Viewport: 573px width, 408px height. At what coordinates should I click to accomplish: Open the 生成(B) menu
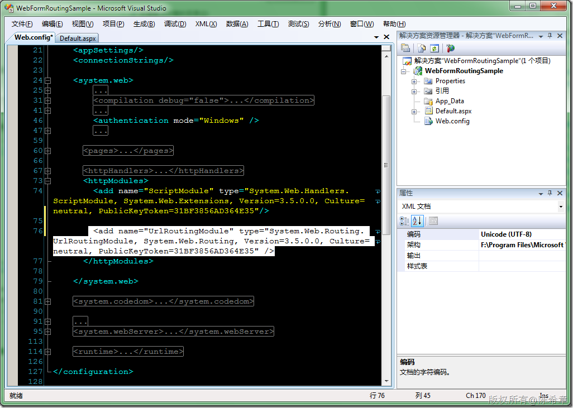tap(144, 24)
